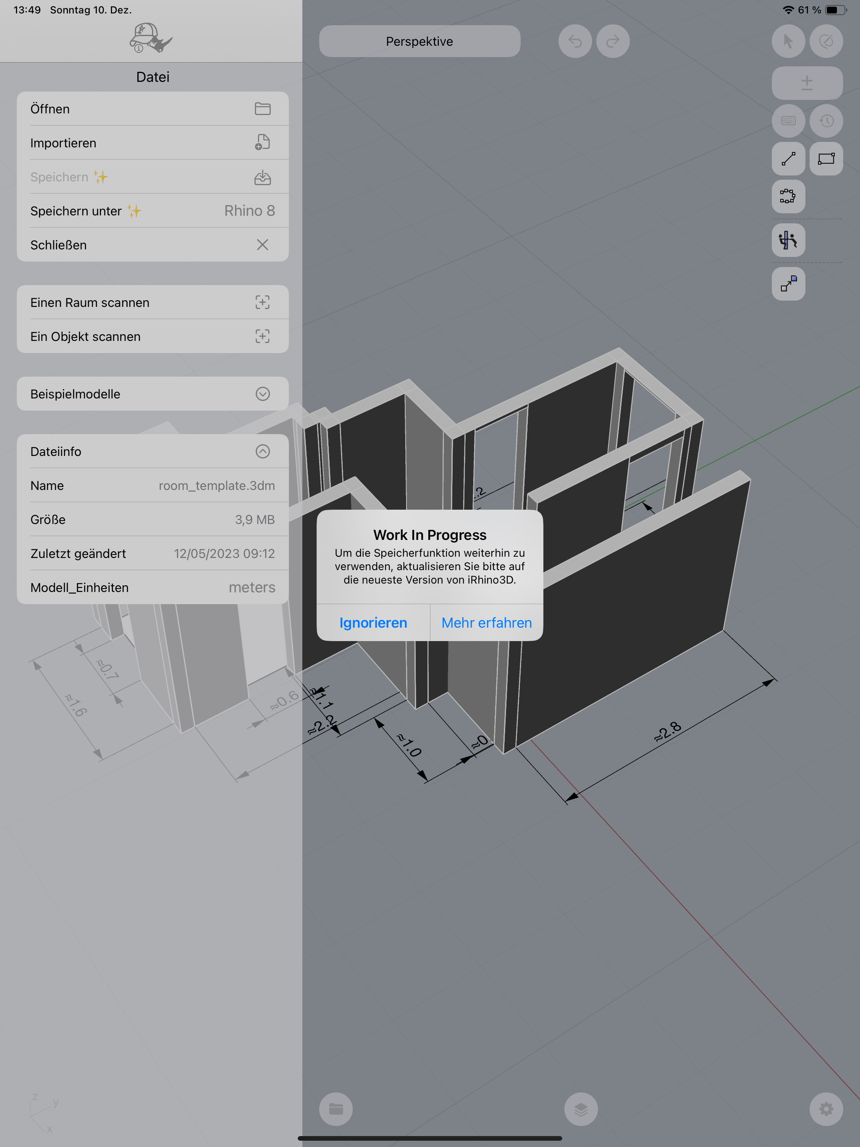This screenshot has width=860, height=1147.
Task: Tap the redo arrow button
Action: 613,41
